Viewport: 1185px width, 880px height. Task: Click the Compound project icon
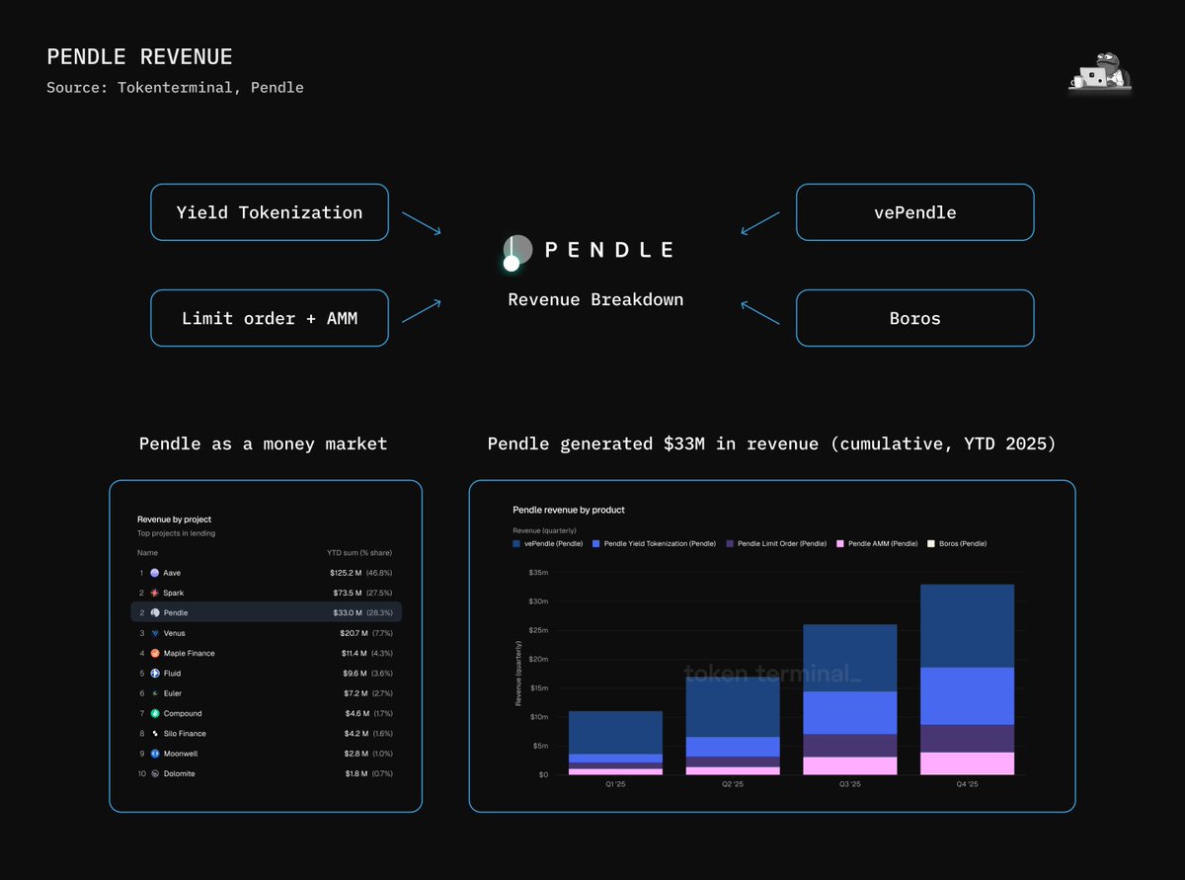coord(155,713)
